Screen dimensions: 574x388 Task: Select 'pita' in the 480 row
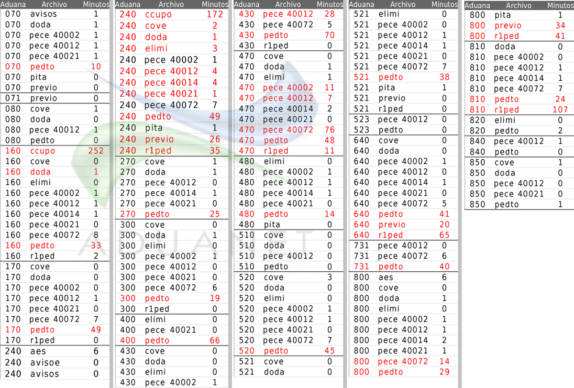click(x=273, y=225)
